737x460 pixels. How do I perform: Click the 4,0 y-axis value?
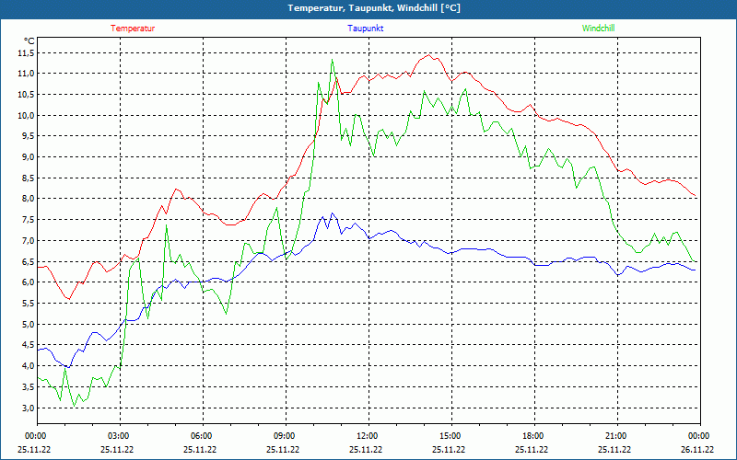(28, 365)
